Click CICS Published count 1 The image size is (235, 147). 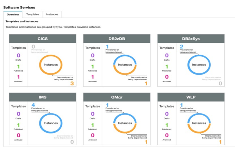(x=18, y=66)
